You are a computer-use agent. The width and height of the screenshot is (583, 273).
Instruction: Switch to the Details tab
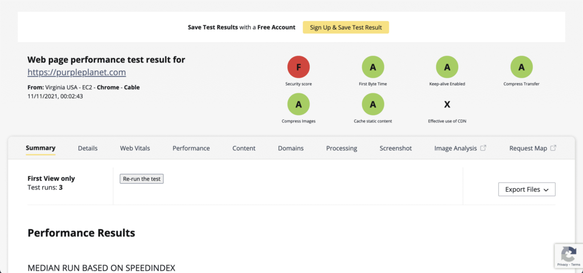point(88,148)
